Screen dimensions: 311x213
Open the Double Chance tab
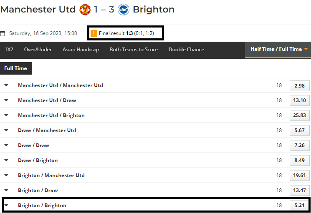(186, 50)
